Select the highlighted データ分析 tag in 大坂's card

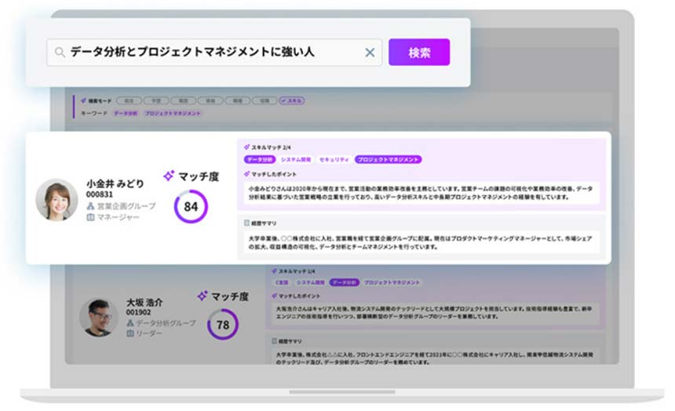[x=344, y=282]
